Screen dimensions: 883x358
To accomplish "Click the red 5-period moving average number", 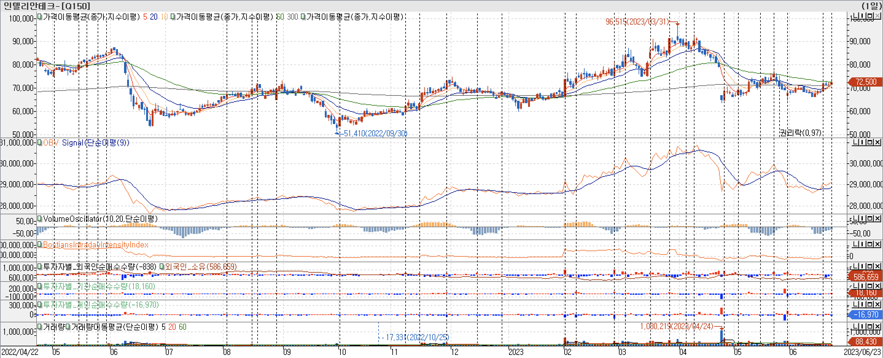I will pos(145,17).
